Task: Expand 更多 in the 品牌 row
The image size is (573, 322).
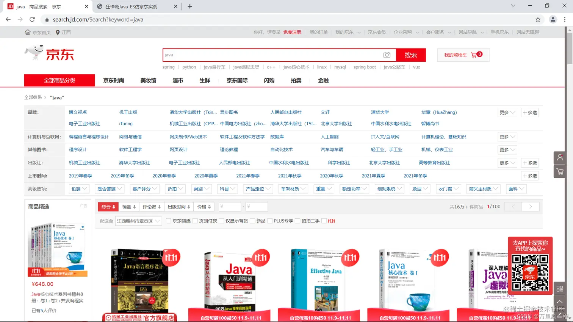Action: 507,112
